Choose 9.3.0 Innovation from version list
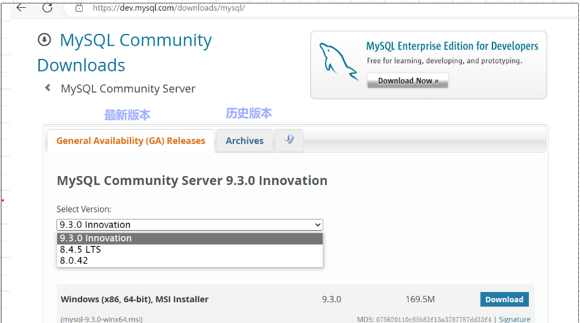Viewport: 580px width, 323px height. click(x=190, y=239)
